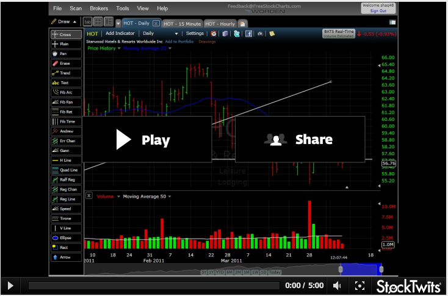Pick the Reg Line tool
The image size is (448, 296).
tap(67, 199)
